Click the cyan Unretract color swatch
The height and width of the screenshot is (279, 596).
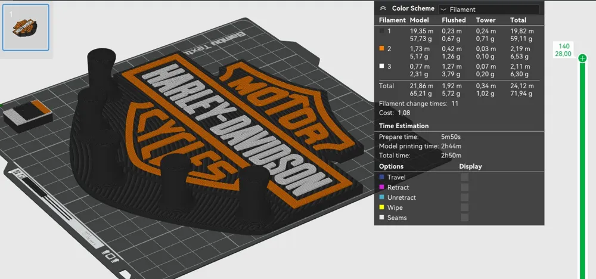coord(381,198)
